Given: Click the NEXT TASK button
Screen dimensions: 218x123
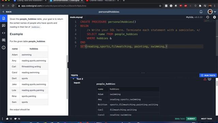Looking at the screenshot, I should [206, 119].
